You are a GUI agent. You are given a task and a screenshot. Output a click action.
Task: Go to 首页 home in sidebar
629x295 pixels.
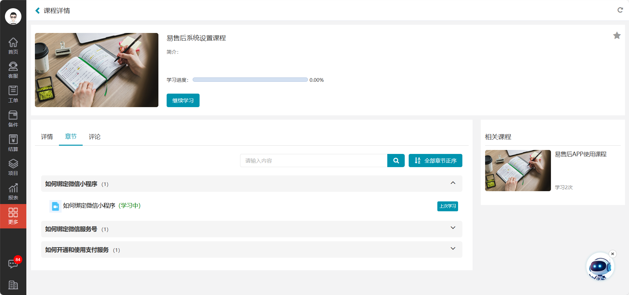point(13,46)
